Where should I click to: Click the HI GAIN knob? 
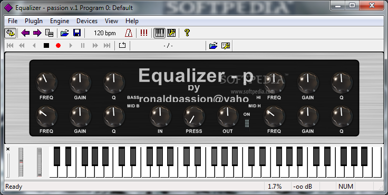[x=307, y=82]
